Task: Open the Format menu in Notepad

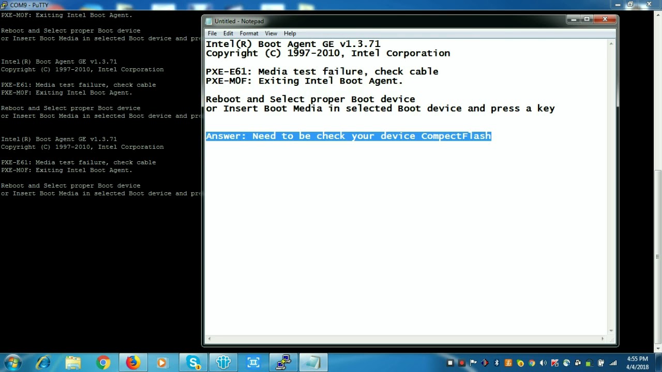Action: (x=249, y=33)
